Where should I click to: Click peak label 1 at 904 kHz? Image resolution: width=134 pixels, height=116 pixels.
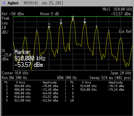[x=37, y=31]
